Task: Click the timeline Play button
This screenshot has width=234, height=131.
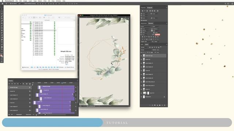Action: tap(15, 84)
